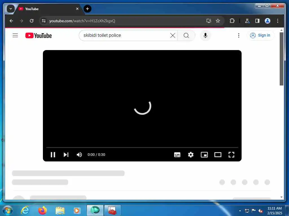The height and width of the screenshot is (216, 289).
Task: Go to YouTube home via logo
Action: pos(38,35)
